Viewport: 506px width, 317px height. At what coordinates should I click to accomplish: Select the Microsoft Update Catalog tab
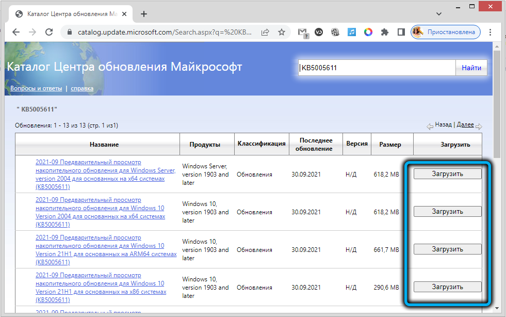(x=67, y=14)
